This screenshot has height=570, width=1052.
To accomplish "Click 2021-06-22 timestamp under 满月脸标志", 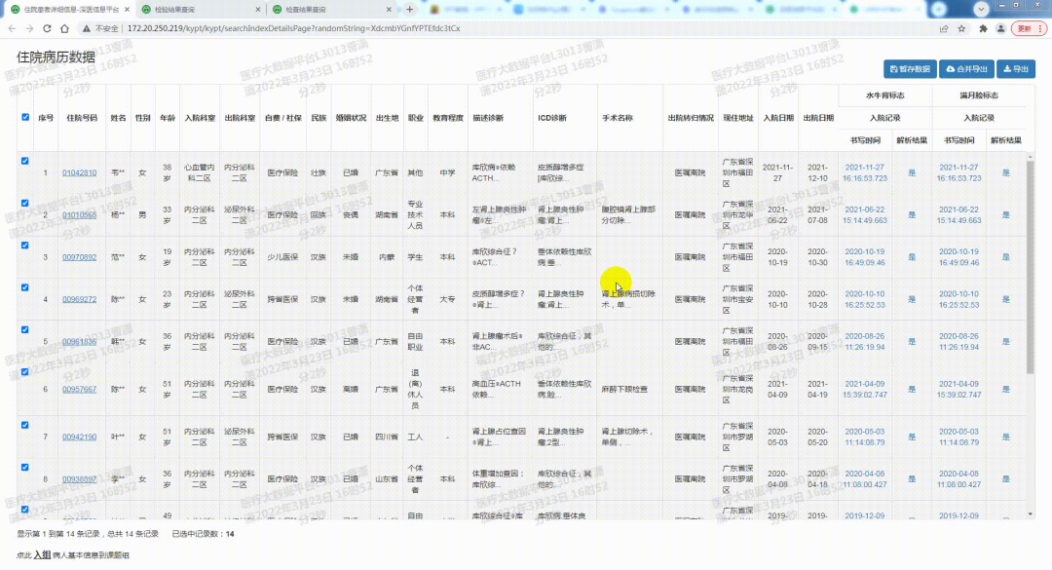I will (958, 214).
